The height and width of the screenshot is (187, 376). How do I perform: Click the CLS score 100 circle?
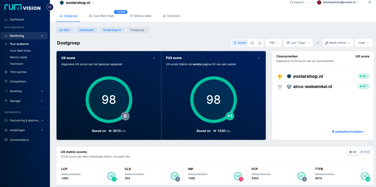click(175, 176)
